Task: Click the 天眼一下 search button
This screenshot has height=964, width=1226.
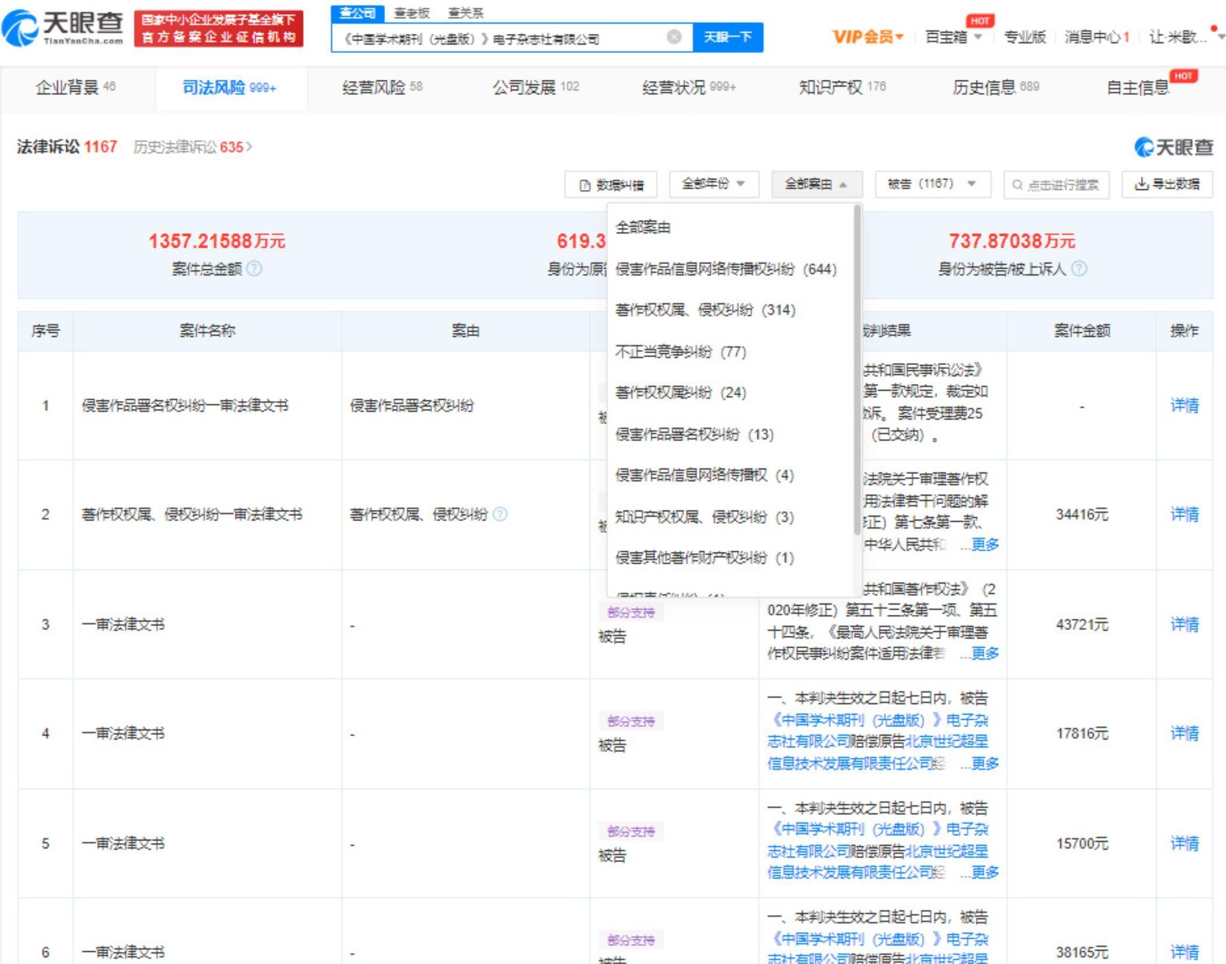Action: pos(728,37)
